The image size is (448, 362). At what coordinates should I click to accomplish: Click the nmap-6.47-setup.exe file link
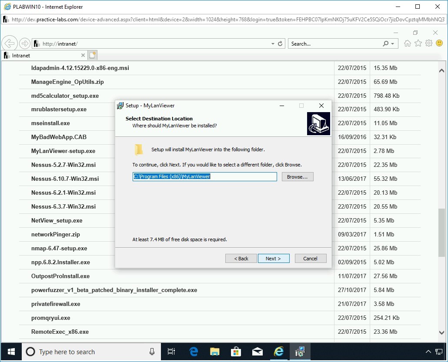coord(59,249)
